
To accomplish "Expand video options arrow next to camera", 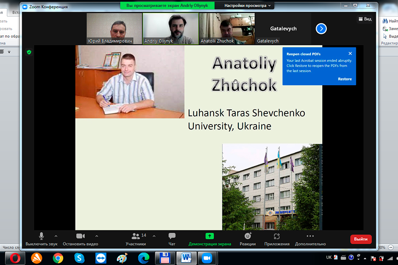I will pyautogui.click(x=97, y=236).
